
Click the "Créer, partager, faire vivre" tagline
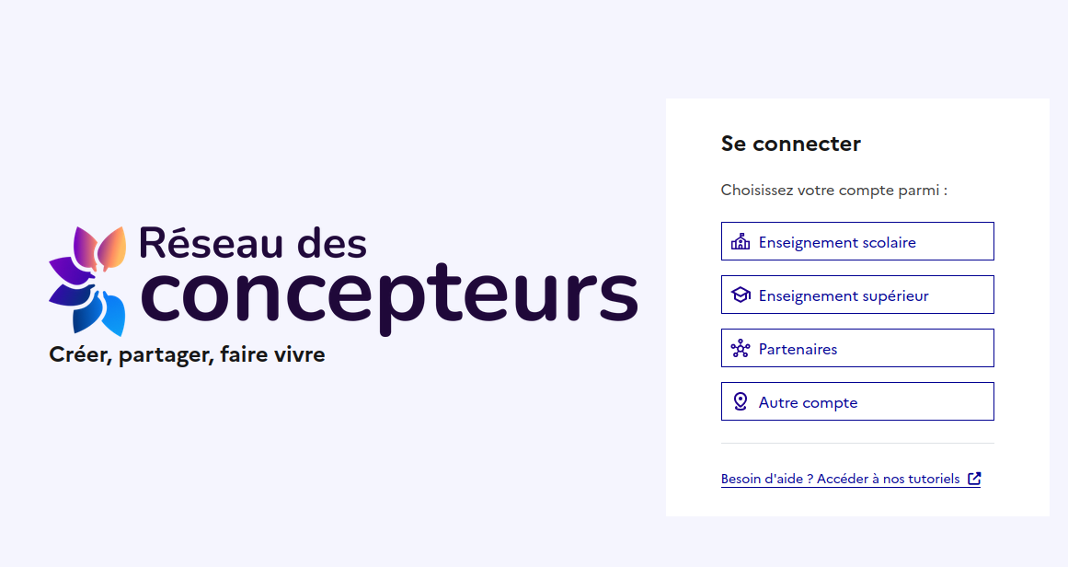[187, 354]
